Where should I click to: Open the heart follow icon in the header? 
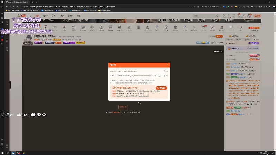point(229,15)
